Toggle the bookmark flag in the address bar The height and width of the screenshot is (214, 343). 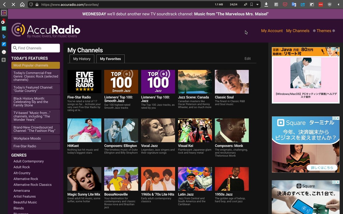[x=252, y=4]
